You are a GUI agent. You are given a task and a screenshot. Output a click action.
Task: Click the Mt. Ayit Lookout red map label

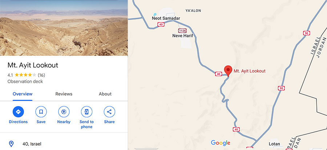249,71
